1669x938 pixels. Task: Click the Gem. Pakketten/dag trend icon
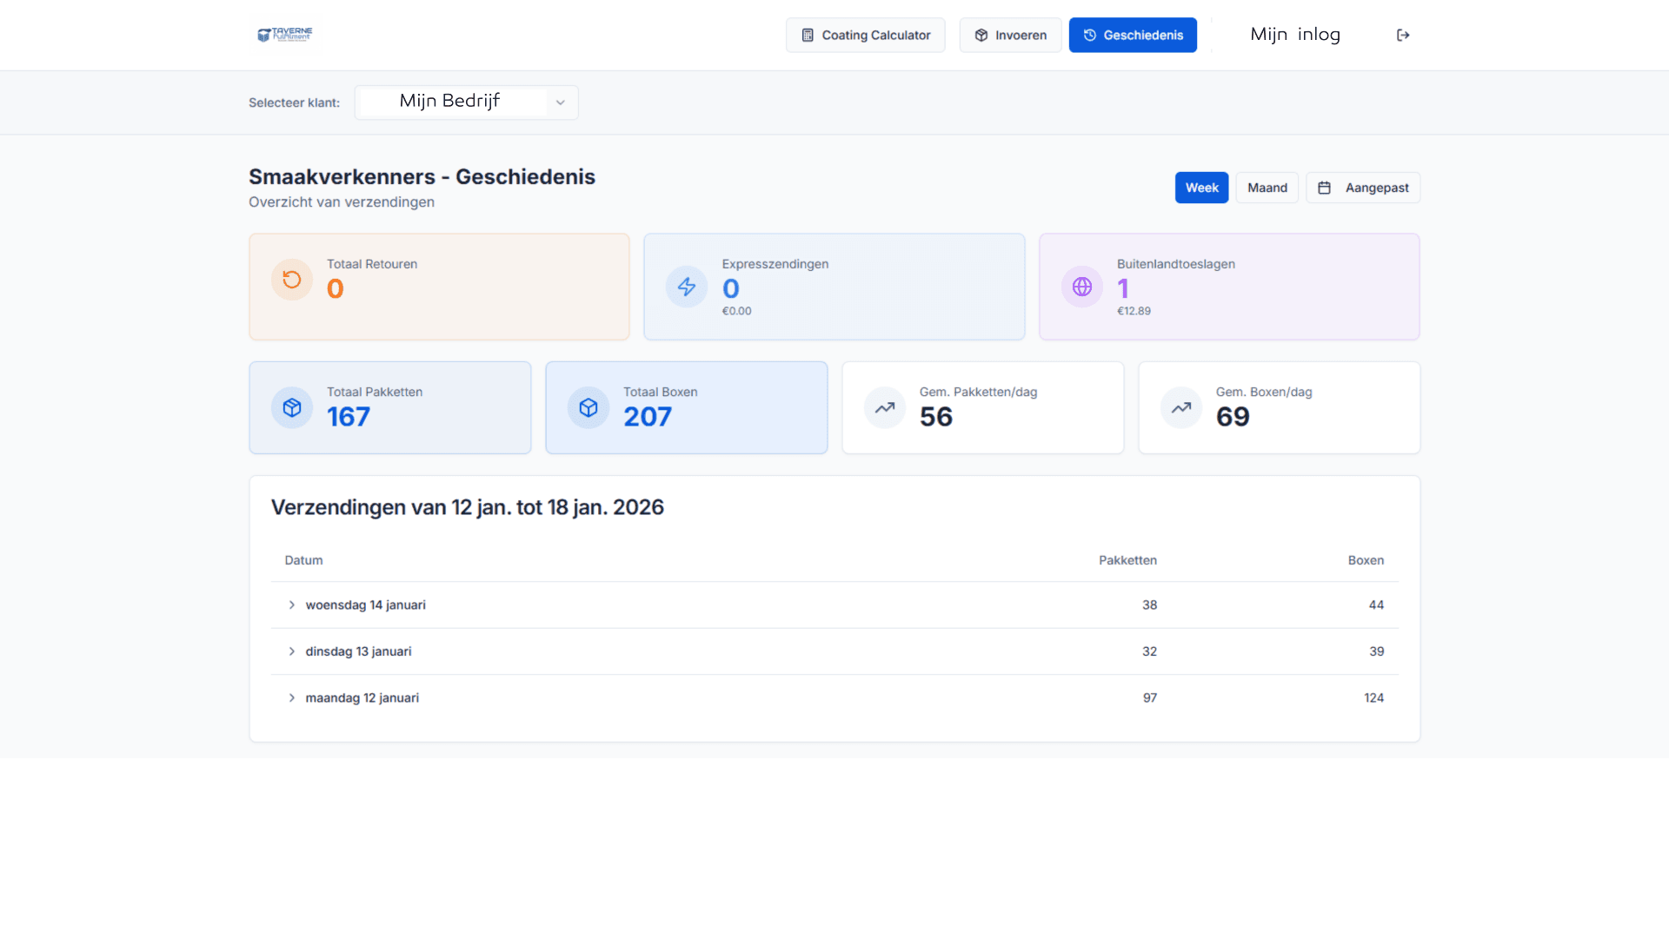coord(885,407)
